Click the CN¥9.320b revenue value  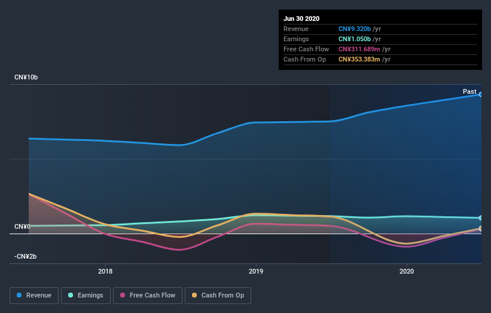[x=355, y=29]
